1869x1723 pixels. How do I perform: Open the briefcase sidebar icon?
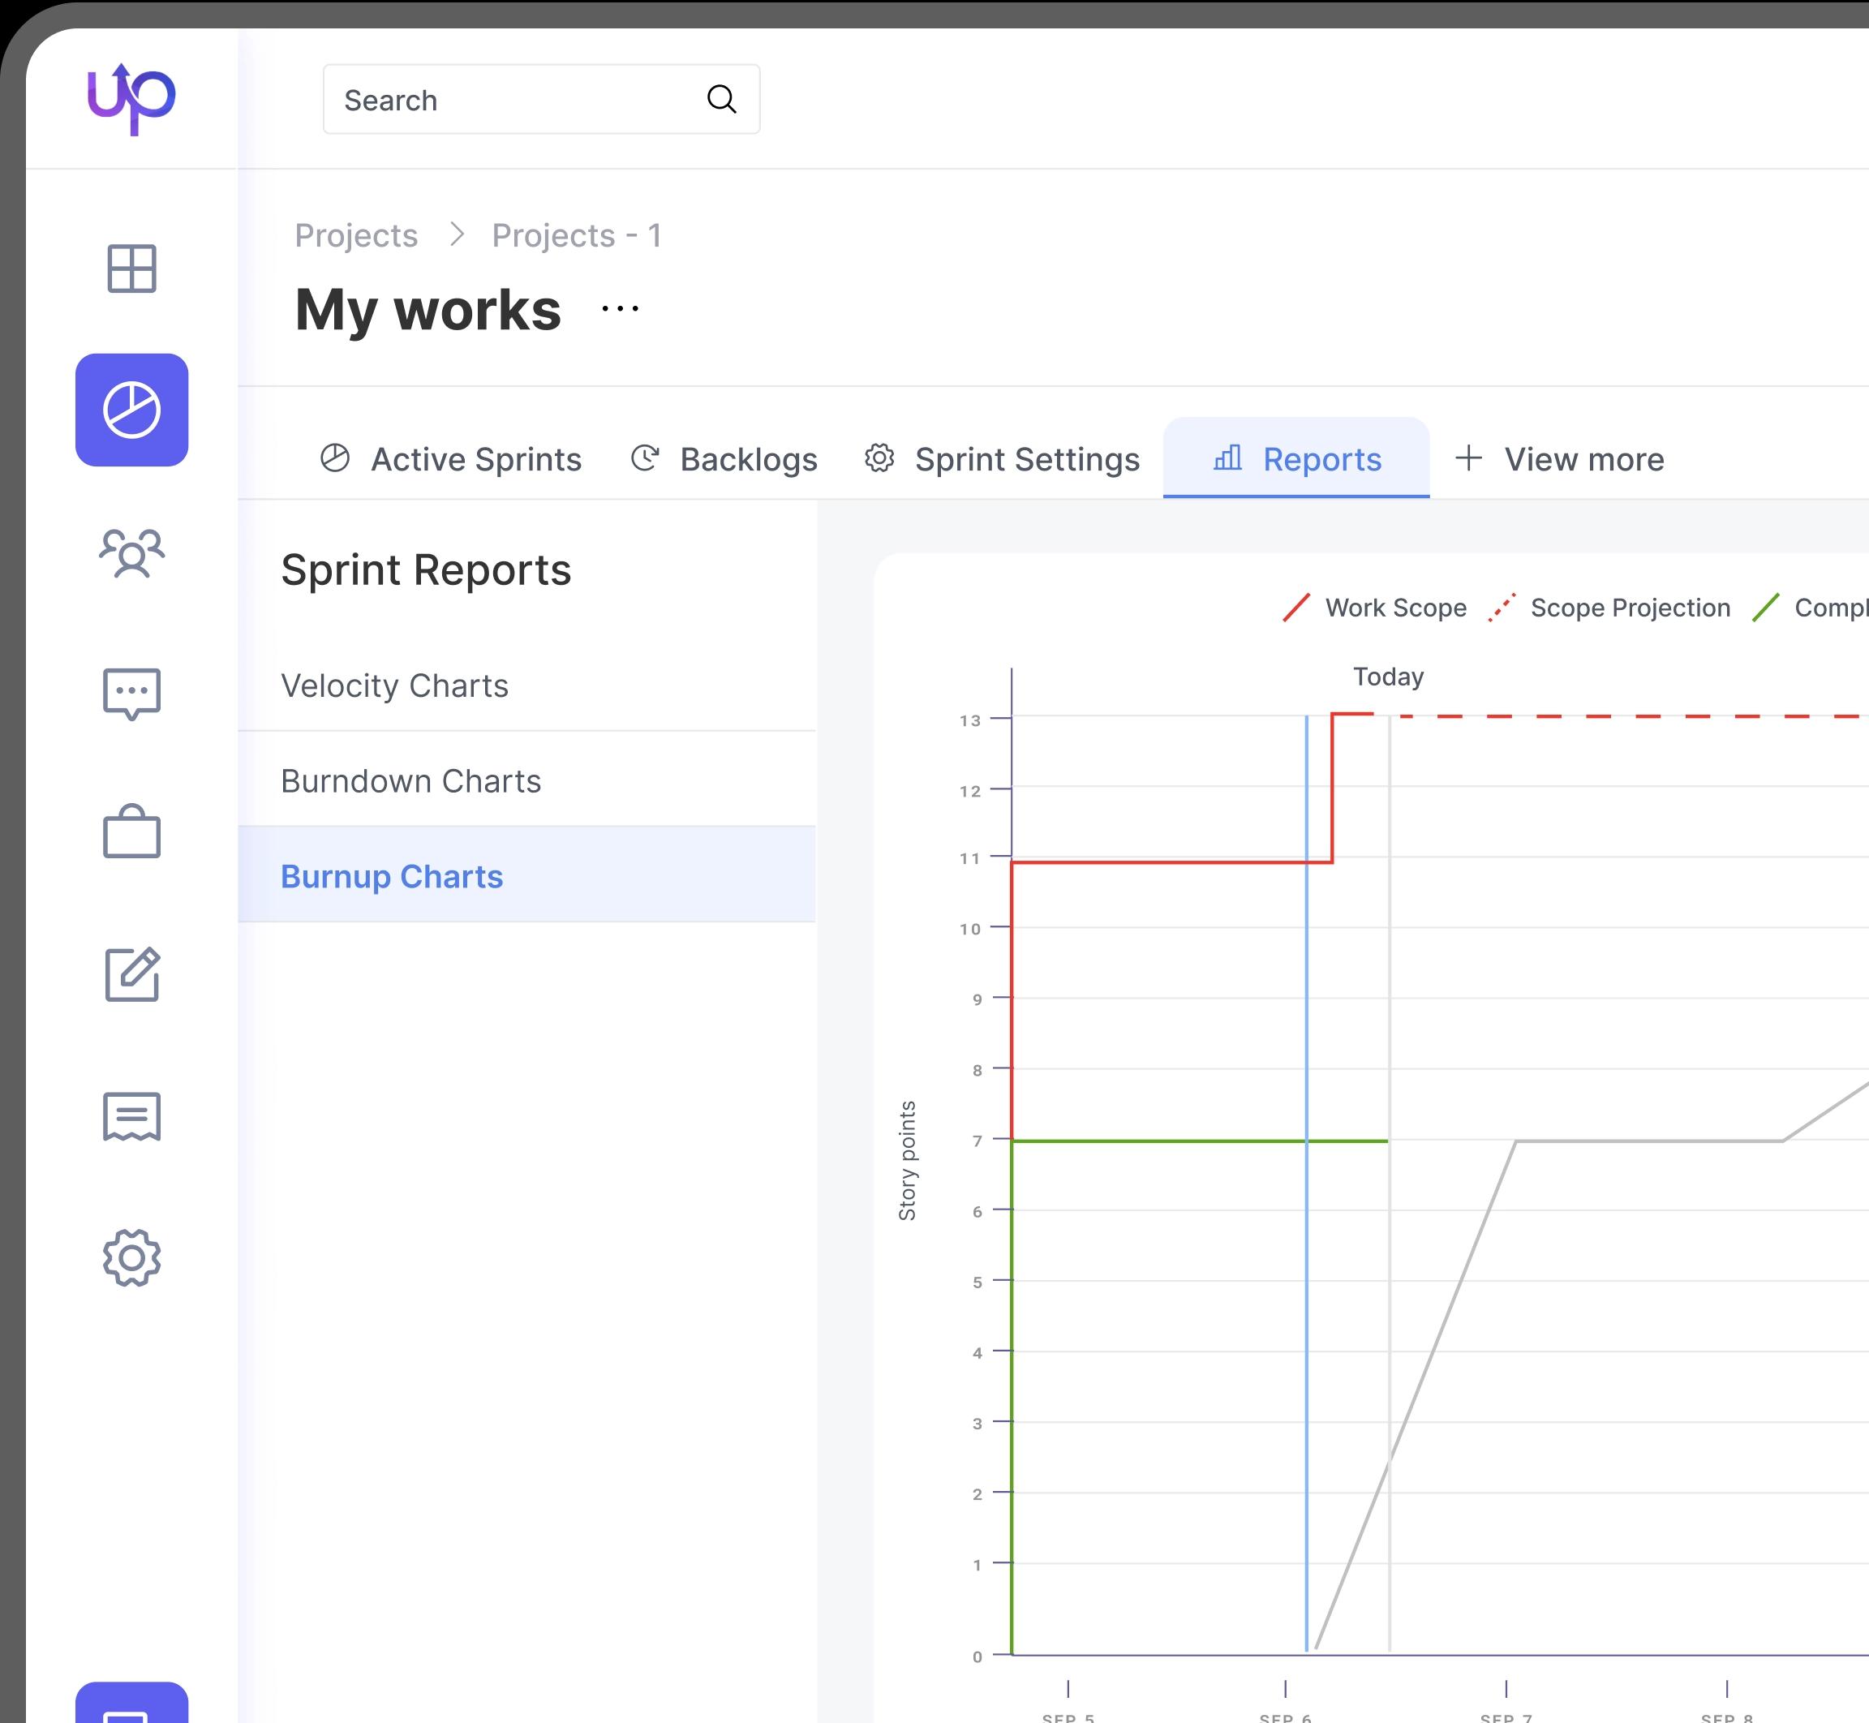[x=131, y=831]
